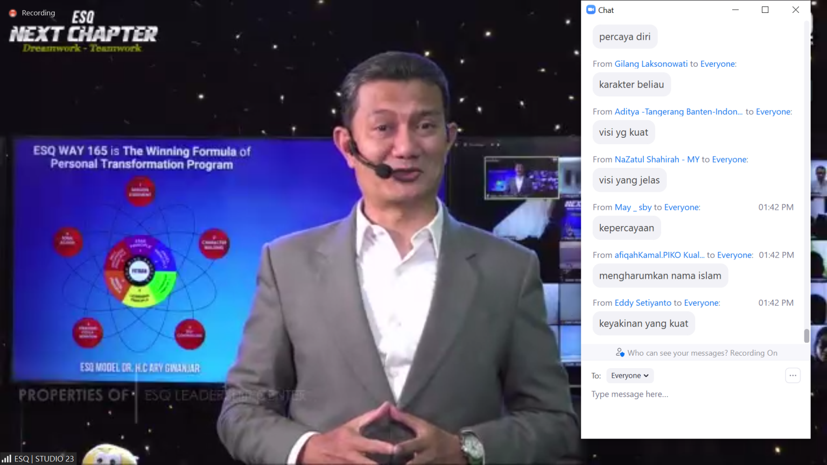Select the 'mengharumkan nama islam' chat message

click(x=660, y=276)
